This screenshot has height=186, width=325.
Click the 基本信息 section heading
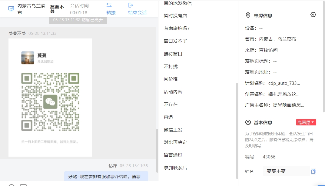point(263,122)
